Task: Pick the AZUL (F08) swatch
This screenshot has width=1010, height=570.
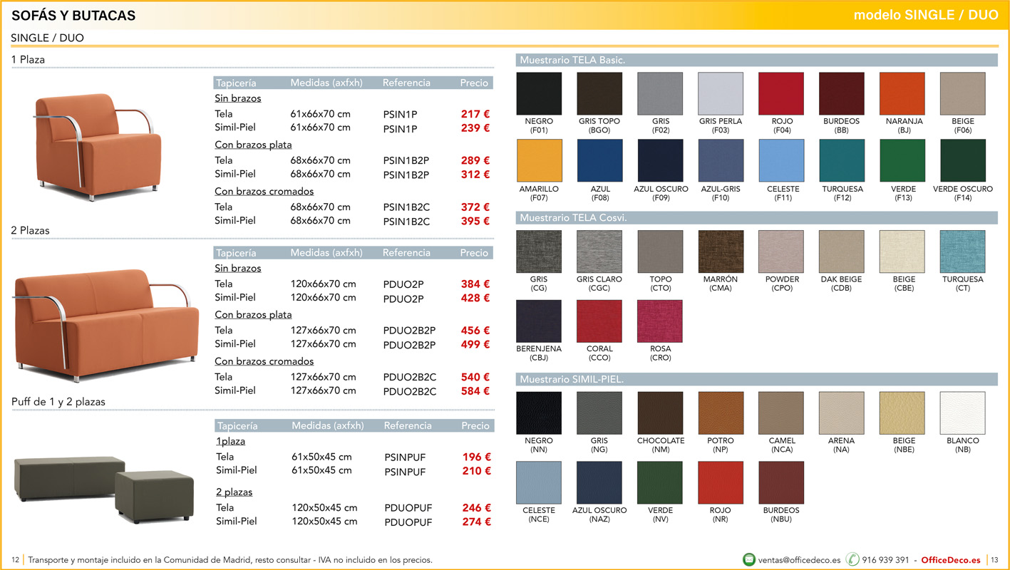Action: tap(599, 160)
